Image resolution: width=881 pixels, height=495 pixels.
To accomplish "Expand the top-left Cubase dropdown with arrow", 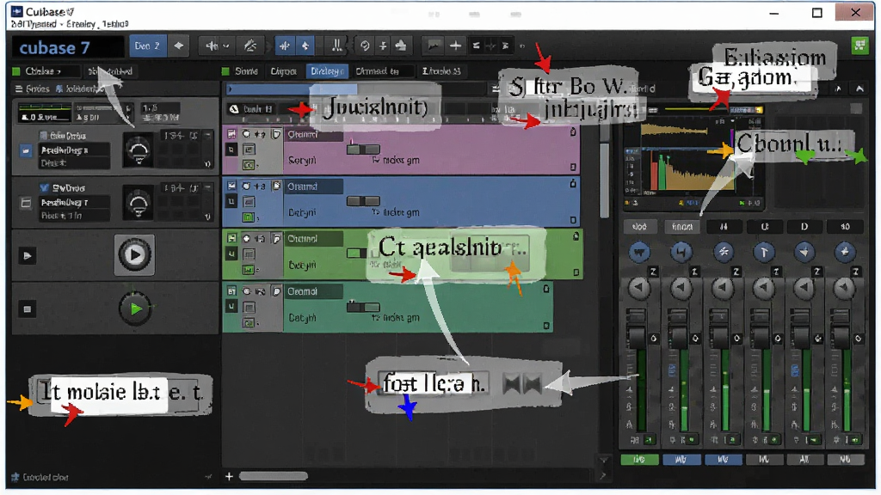I will (58, 71).
